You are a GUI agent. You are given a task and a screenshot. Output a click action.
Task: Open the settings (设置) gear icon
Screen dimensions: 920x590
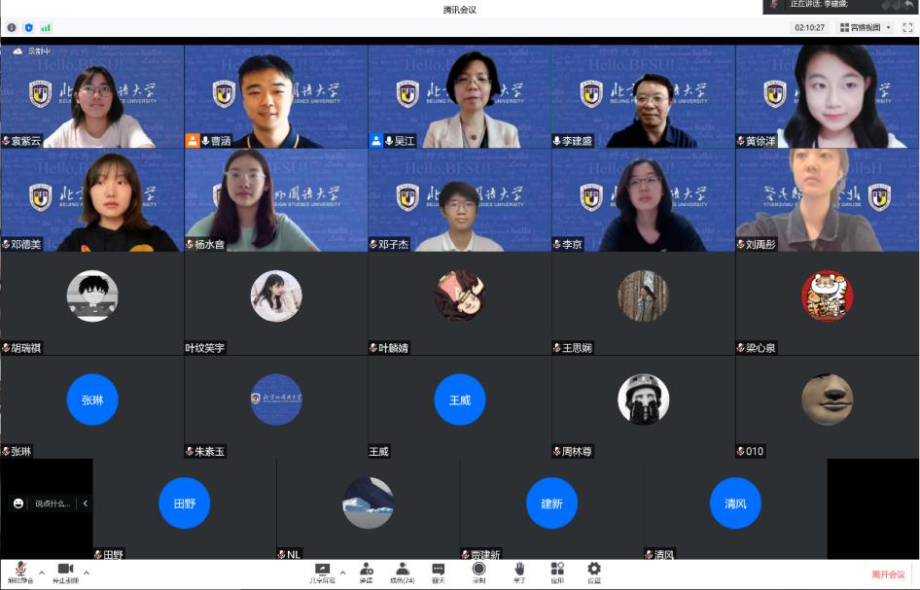point(593,572)
